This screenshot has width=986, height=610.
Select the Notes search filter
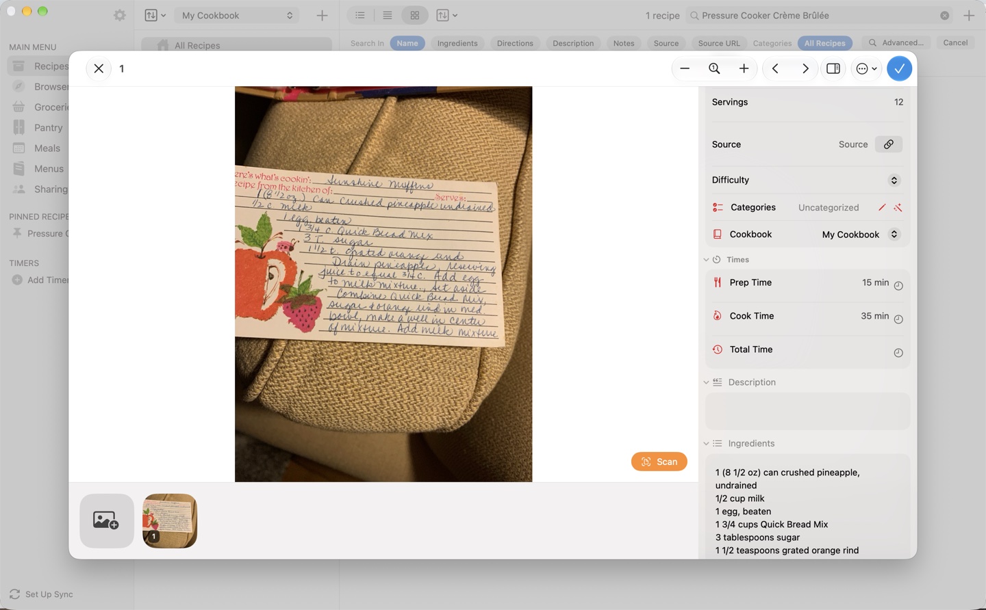(624, 43)
